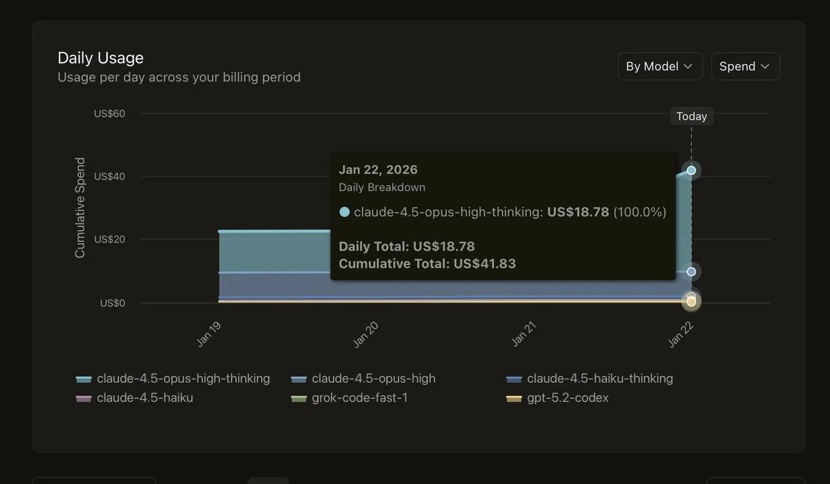The width and height of the screenshot is (830, 484).
Task: Click the Today marker label
Action: coord(691,117)
